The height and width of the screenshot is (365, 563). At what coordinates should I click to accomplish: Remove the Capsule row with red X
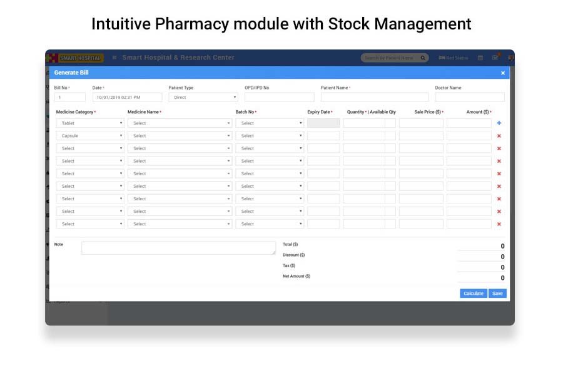click(499, 136)
